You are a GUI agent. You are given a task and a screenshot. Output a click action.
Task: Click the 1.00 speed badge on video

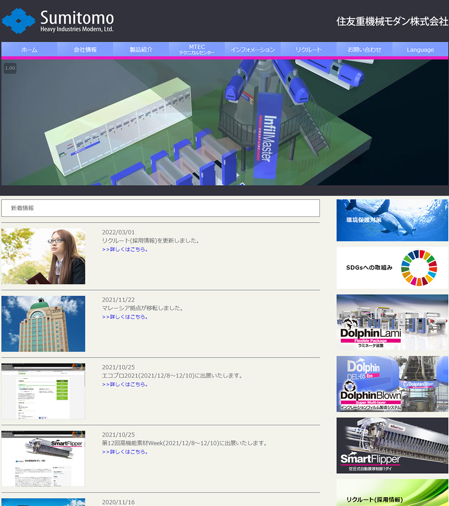click(x=10, y=68)
